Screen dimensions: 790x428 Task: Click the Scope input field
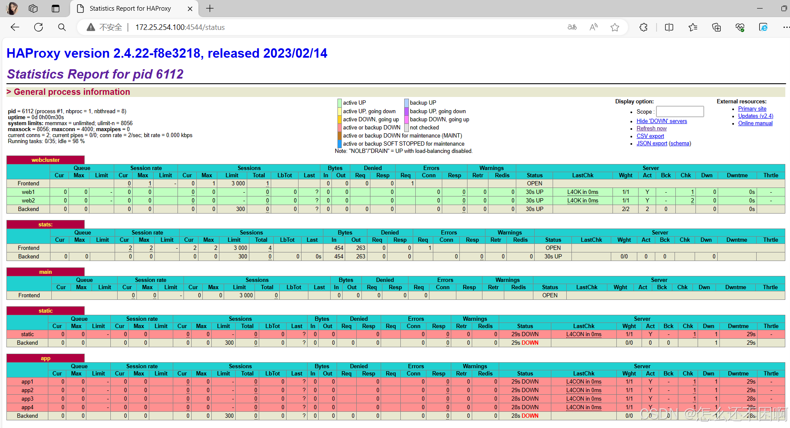pos(680,111)
